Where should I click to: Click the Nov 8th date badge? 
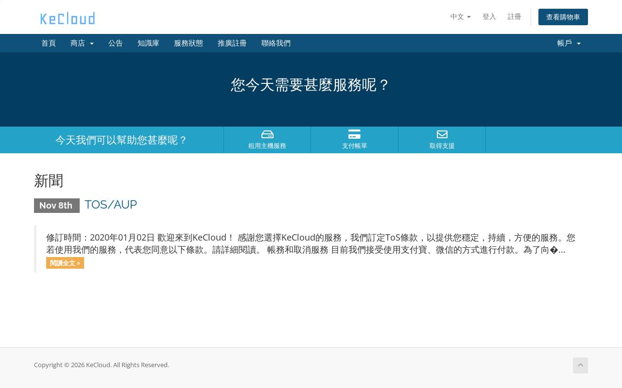pos(57,206)
